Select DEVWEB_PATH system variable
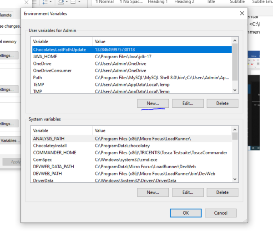Screen dimensions: 273x241 (132, 174)
